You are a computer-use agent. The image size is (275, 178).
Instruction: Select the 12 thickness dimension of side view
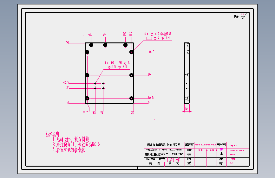click(187, 109)
